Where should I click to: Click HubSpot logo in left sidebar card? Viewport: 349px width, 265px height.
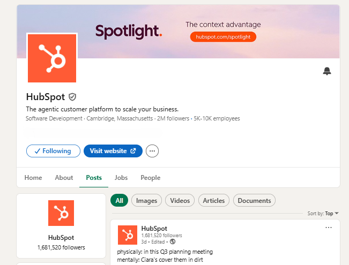coord(61,213)
